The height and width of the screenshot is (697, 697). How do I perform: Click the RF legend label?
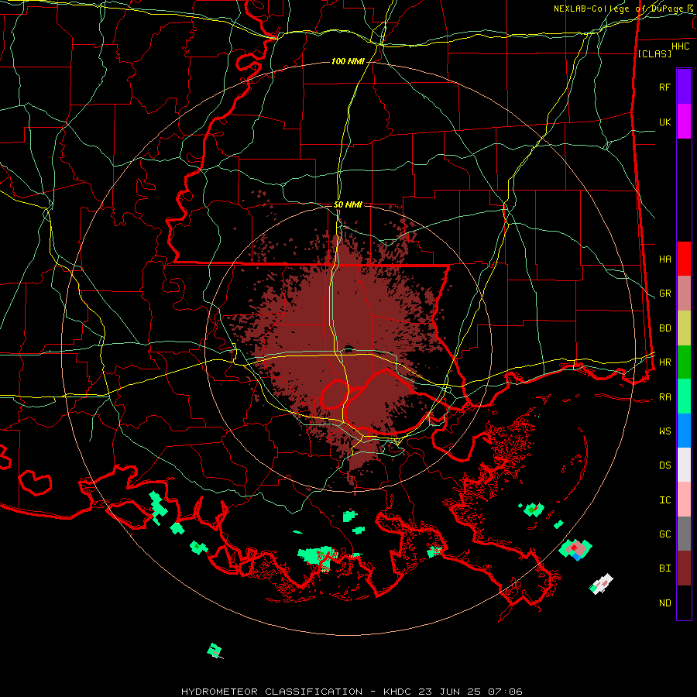click(665, 87)
